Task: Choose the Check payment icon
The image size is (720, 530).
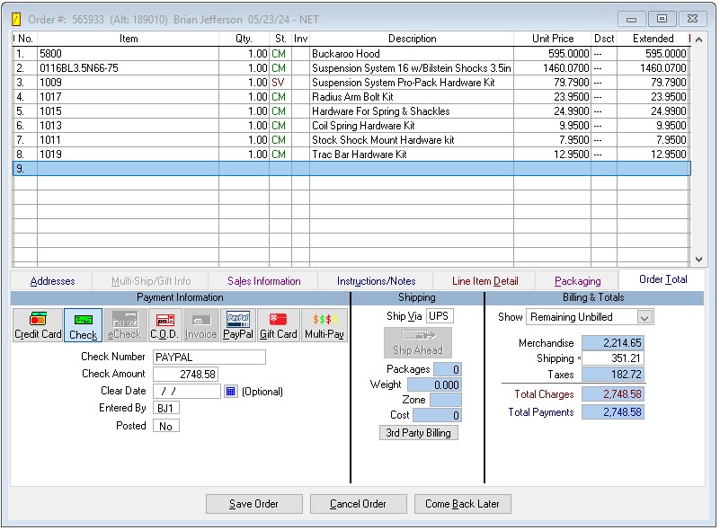Action: [83, 325]
